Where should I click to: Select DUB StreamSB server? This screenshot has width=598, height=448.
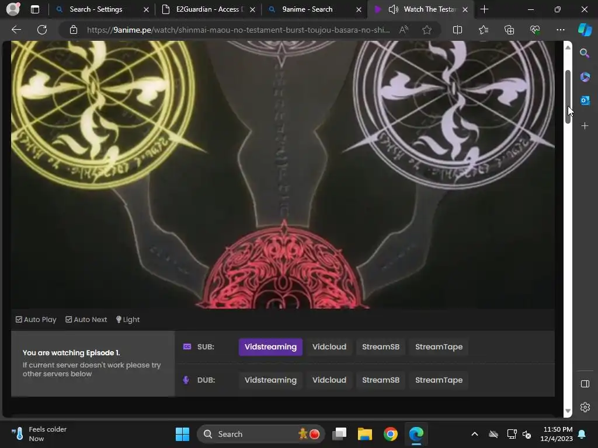point(381,380)
